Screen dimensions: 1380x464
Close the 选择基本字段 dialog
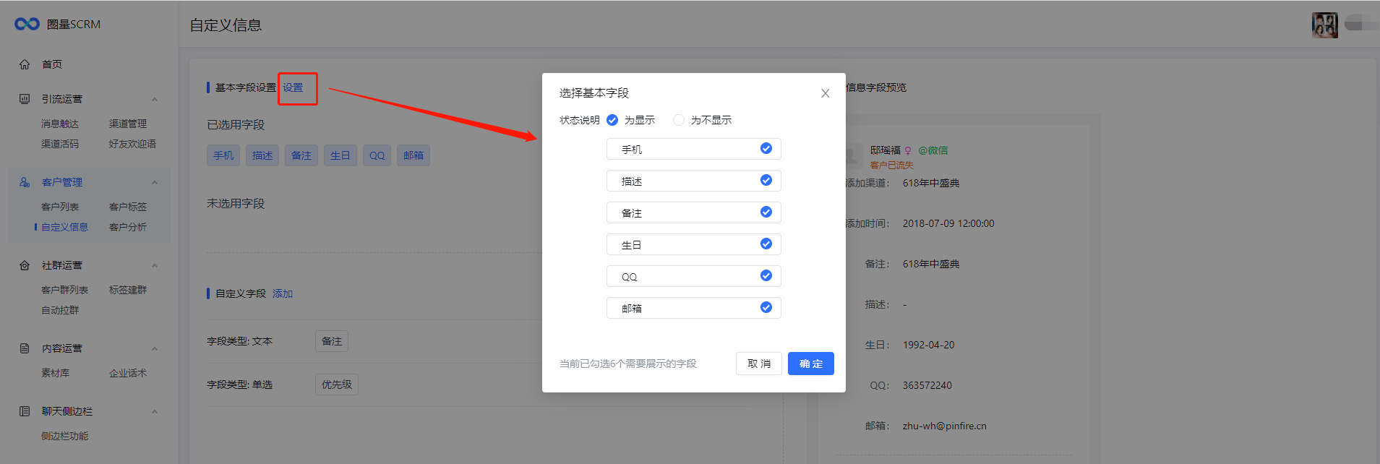click(825, 93)
